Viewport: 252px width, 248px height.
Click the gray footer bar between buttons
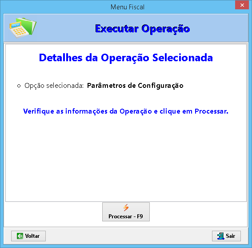128,236
